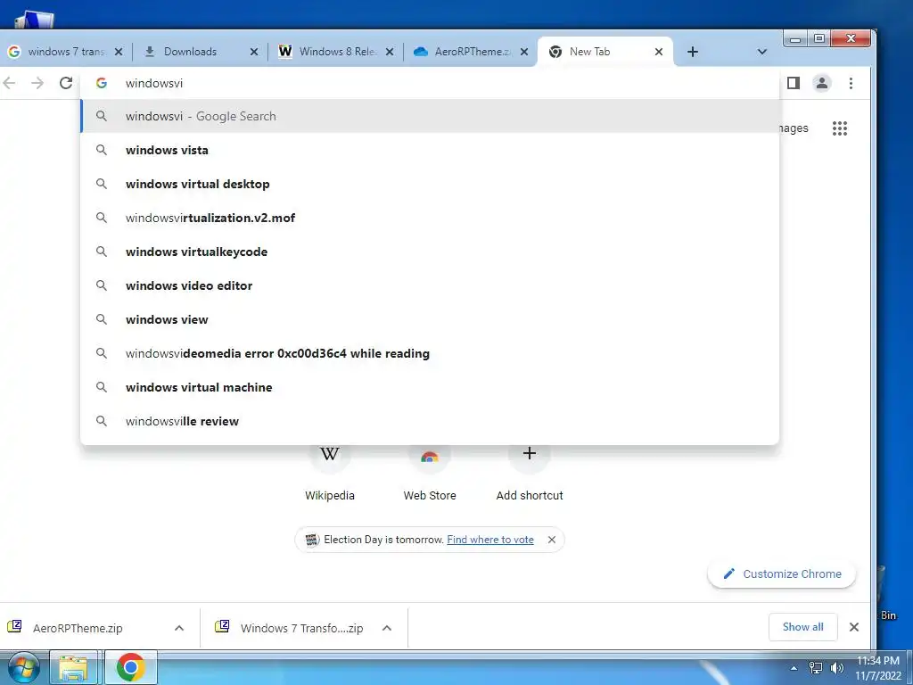Open the Wikipedia shortcut
Image resolution: width=913 pixels, height=685 pixels.
[330, 473]
